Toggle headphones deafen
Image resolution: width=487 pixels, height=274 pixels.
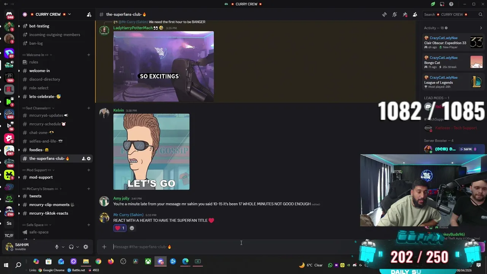coord(71,247)
